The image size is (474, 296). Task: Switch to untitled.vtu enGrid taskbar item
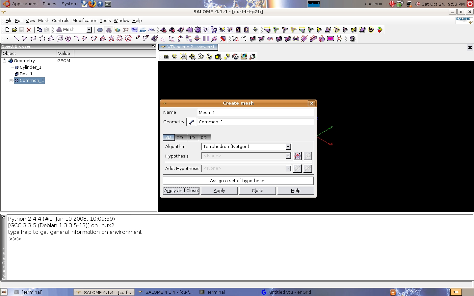pos(290,292)
